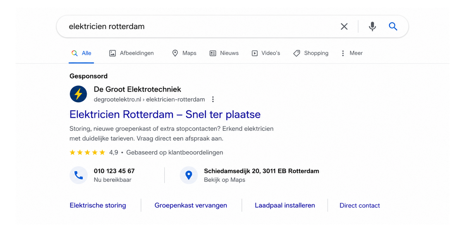Screen dimensions: 465x232
Task: Open the Maps tab
Action: [184, 53]
